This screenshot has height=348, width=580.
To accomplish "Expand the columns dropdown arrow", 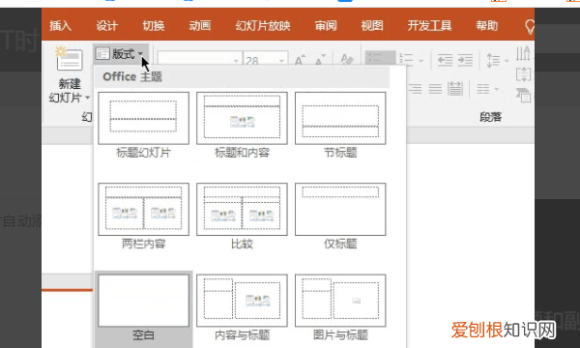I will click(497, 89).
